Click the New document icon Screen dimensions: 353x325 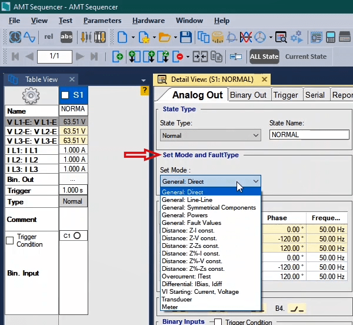click(x=122, y=38)
